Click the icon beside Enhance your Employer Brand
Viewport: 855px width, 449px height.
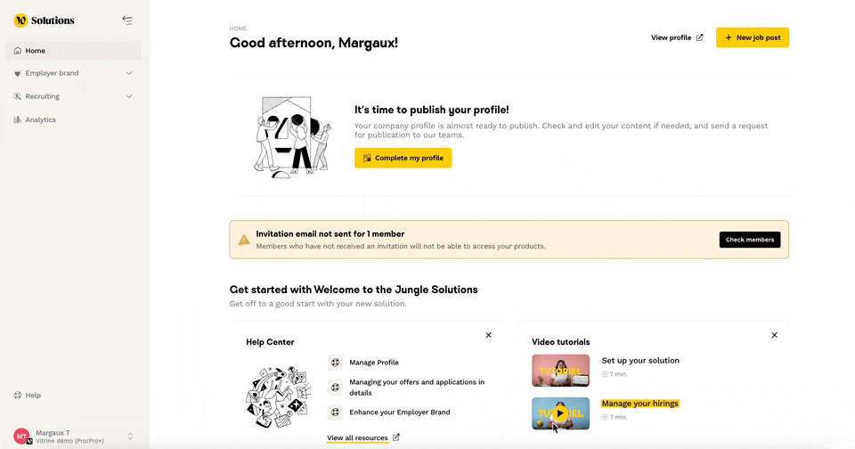coord(335,412)
